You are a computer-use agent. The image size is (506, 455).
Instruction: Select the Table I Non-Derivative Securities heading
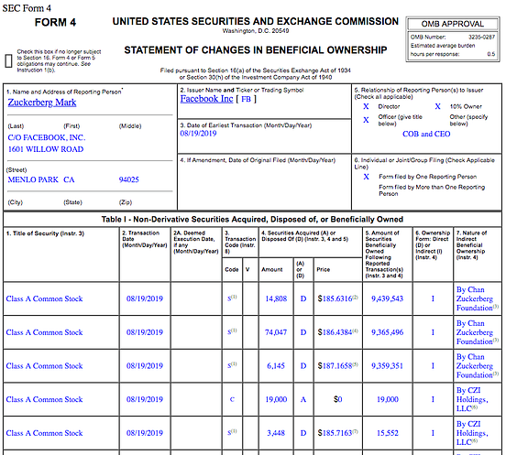(x=252, y=220)
